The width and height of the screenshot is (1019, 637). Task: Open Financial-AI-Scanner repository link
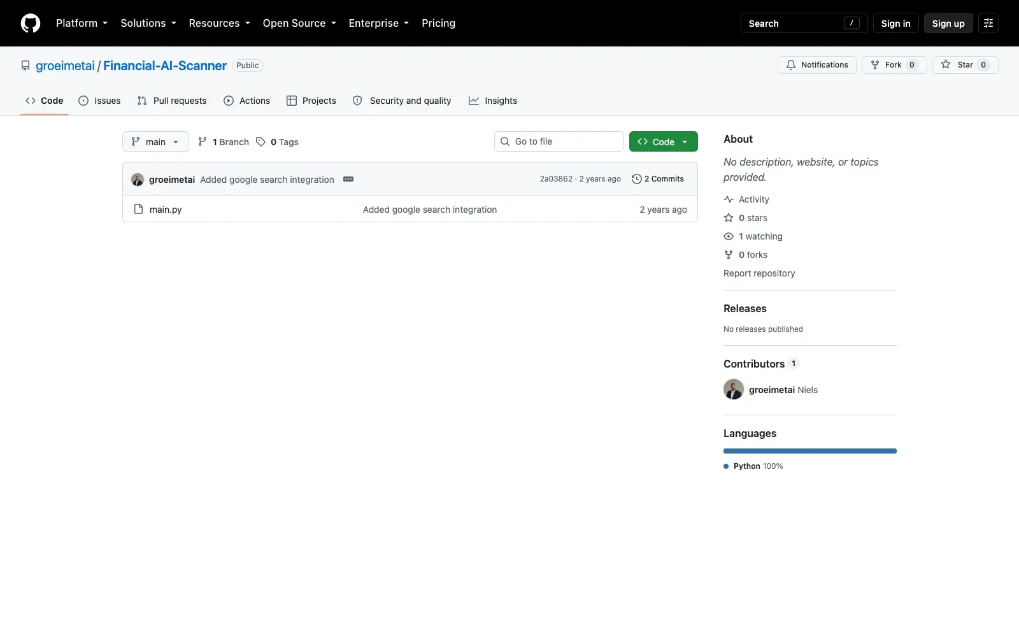coord(165,66)
